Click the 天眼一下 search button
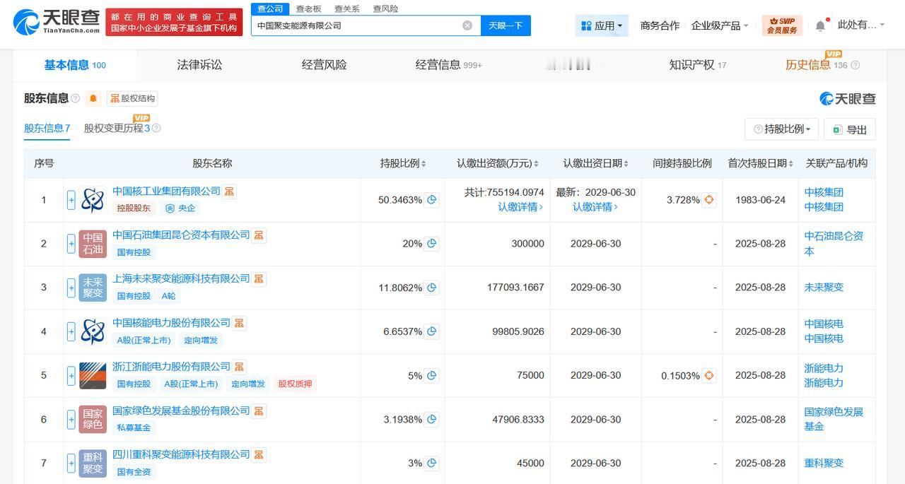Screen dimensions: 905x484 [506, 25]
